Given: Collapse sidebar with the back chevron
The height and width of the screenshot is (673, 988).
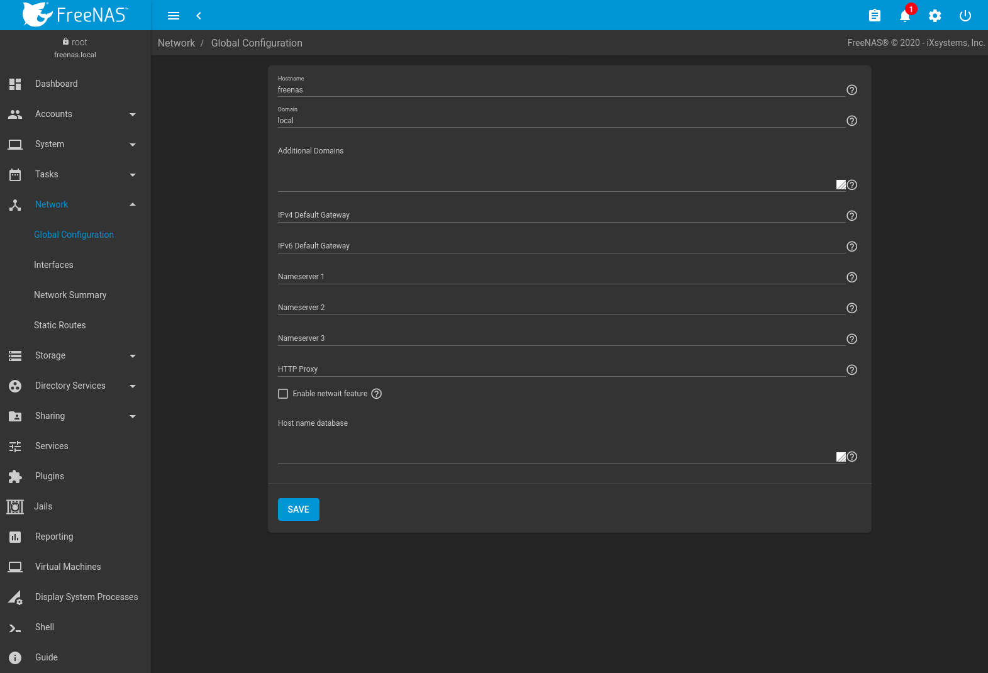Looking at the screenshot, I should [x=199, y=16].
